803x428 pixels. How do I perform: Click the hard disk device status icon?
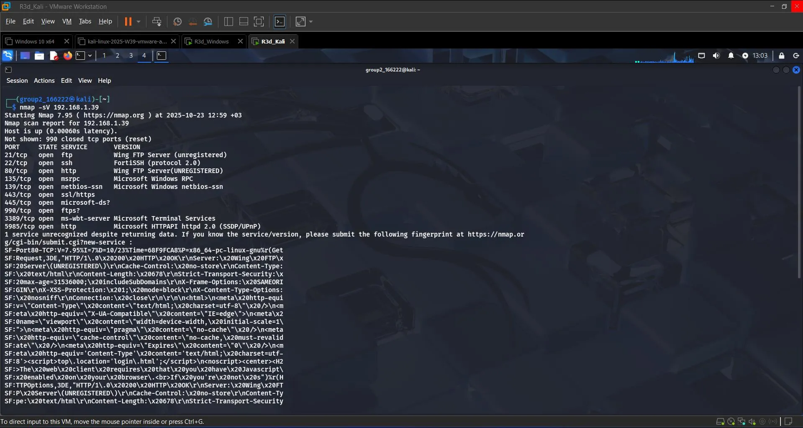(721, 422)
